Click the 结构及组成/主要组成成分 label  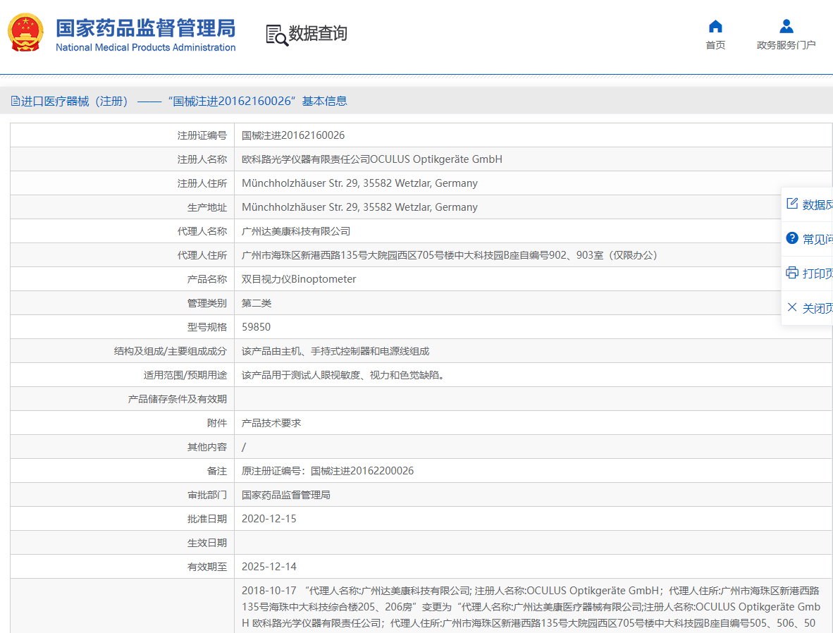(x=171, y=351)
